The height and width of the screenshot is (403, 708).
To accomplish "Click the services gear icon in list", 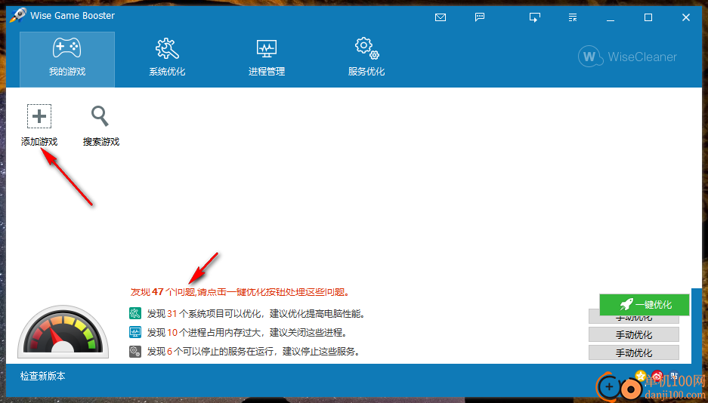I will coord(135,352).
